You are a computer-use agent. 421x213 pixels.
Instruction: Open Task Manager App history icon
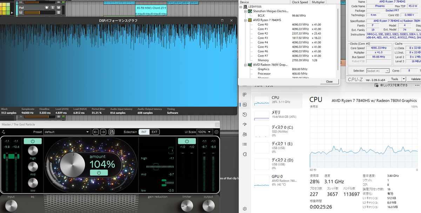[x=245, y=114]
